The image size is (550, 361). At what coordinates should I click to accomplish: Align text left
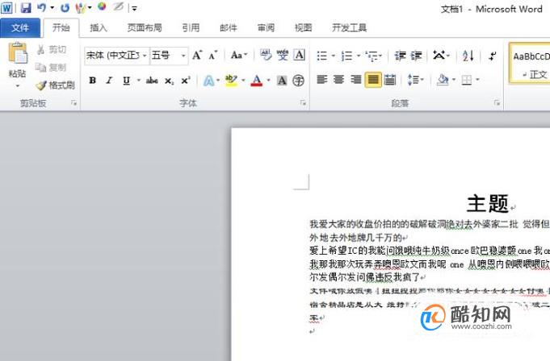point(321,80)
